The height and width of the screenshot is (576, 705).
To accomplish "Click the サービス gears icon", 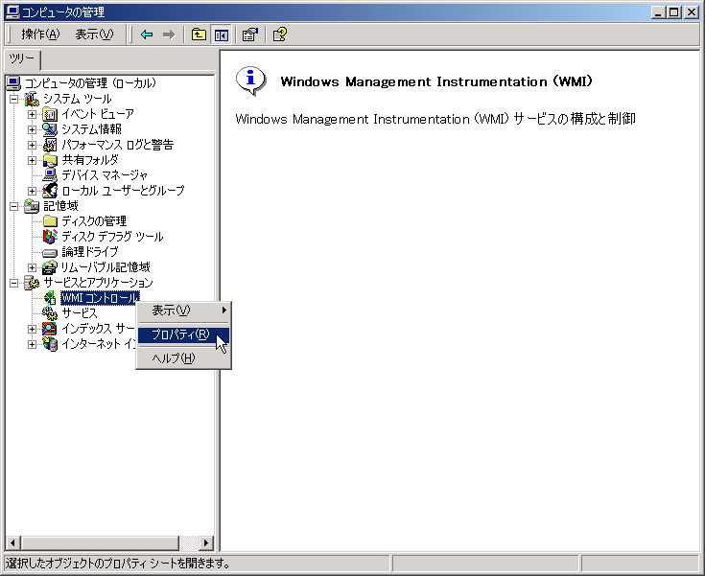I will [x=50, y=313].
